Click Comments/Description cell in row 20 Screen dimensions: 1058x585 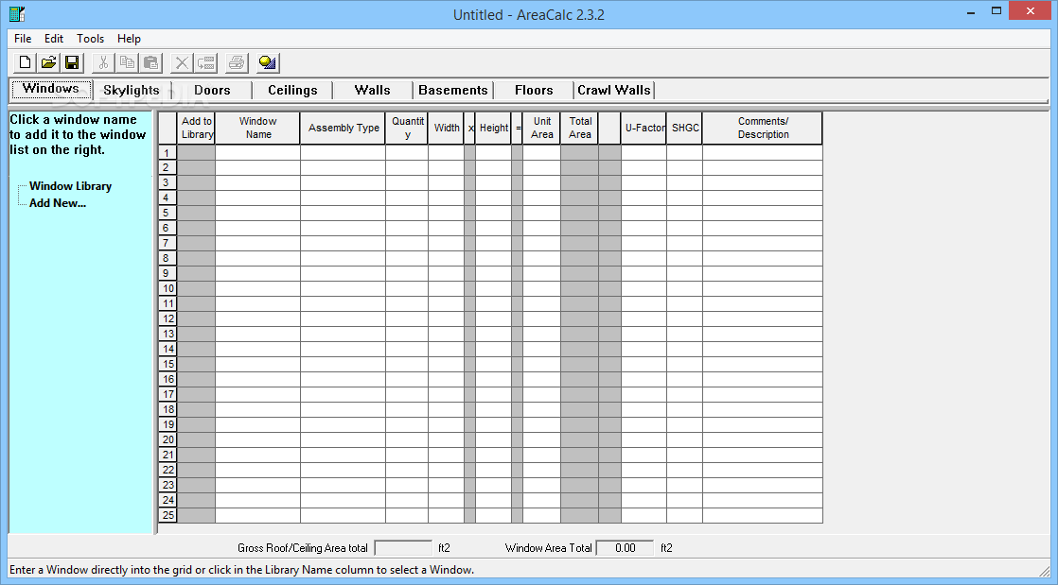763,439
